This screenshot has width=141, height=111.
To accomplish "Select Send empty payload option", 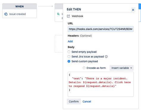I will tap(69, 52).
